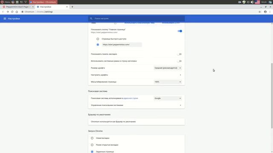Viewport: 273px width, 153px height.
Task: Click the site info icon in address bar
Action: click(x=23, y=12)
